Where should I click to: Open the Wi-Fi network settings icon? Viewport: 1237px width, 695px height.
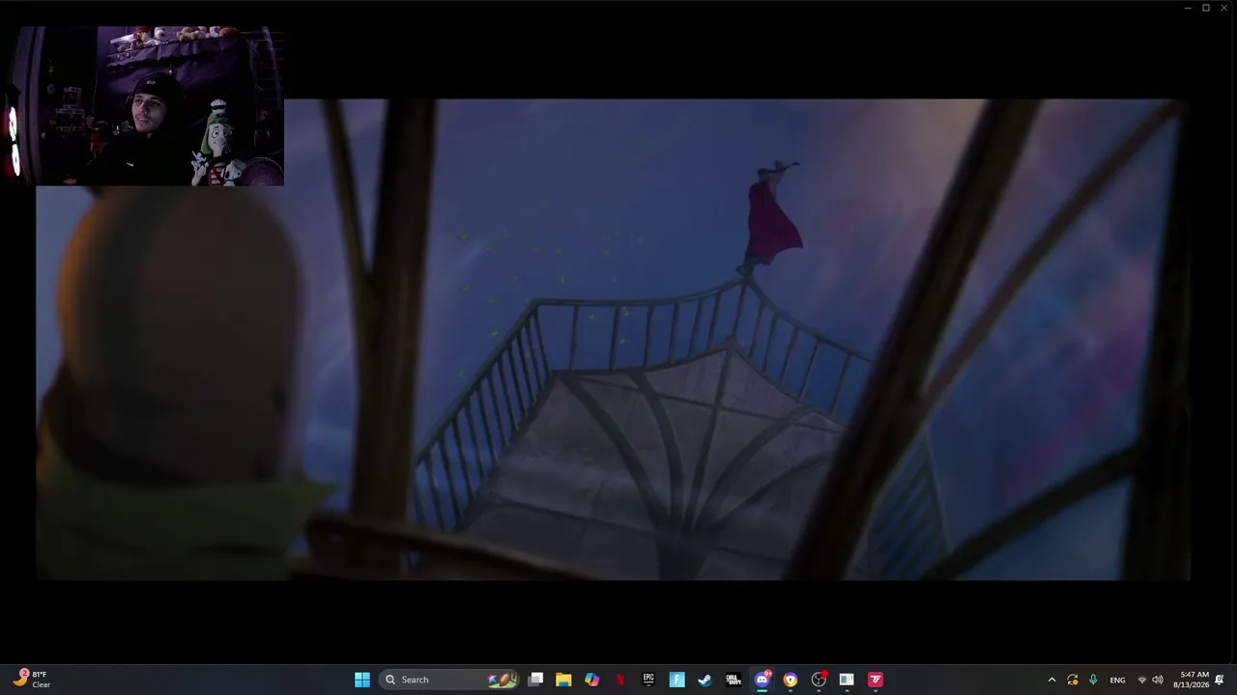click(x=1141, y=680)
